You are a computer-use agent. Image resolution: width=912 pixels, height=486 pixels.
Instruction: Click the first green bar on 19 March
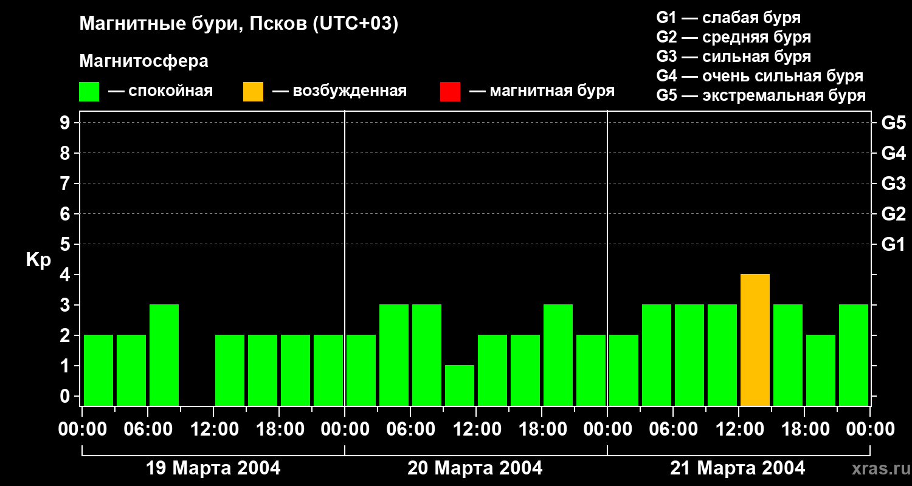coord(98,370)
